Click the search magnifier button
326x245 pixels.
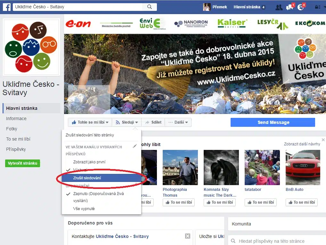tap(150, 7)
